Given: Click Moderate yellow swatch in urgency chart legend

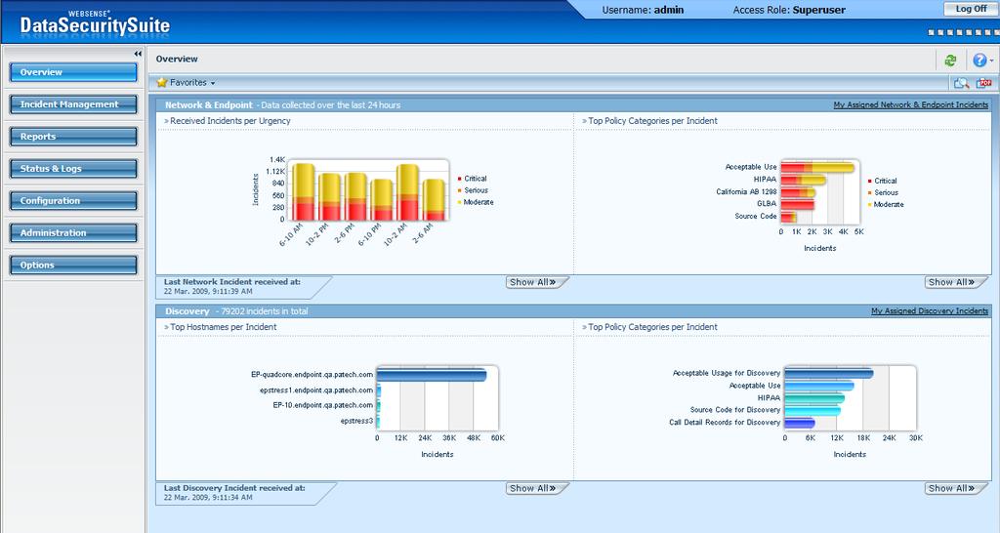Looking at the screenshot, I should [460, 202].
